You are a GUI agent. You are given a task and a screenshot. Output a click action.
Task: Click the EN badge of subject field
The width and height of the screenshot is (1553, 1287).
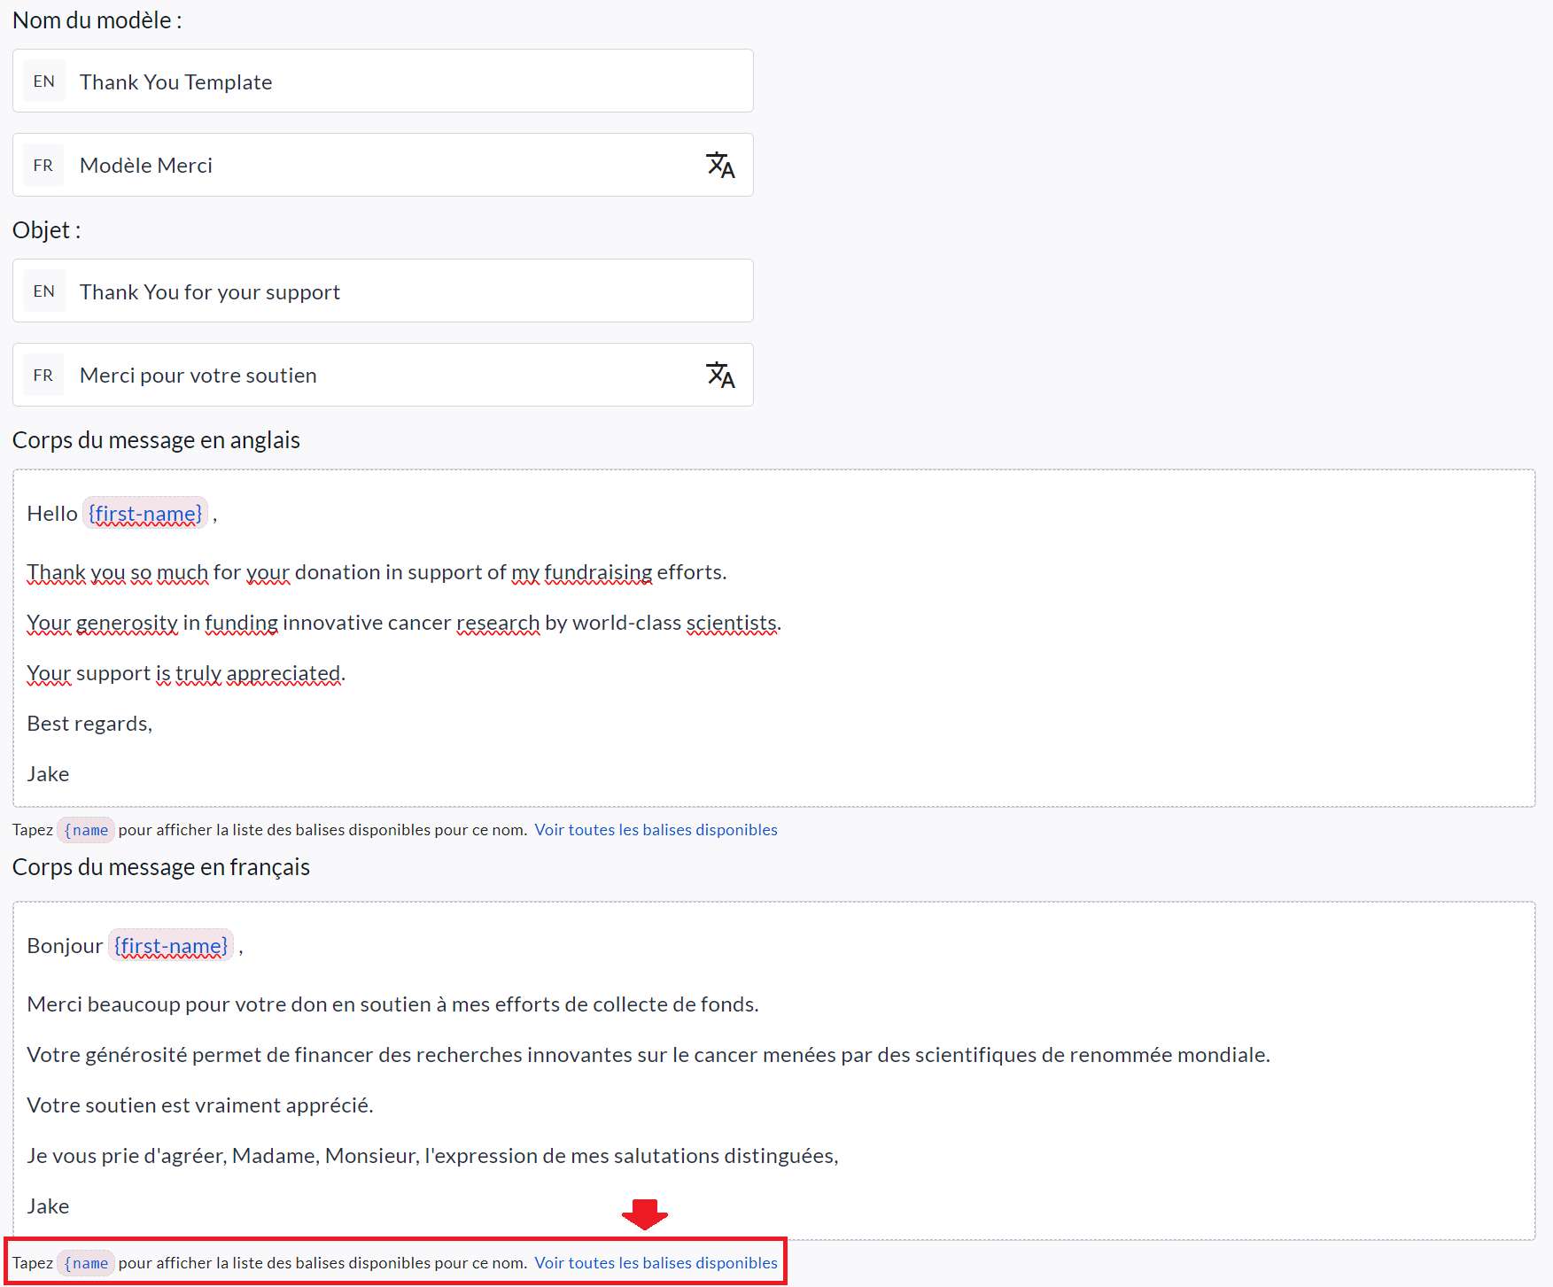(43, 291)
